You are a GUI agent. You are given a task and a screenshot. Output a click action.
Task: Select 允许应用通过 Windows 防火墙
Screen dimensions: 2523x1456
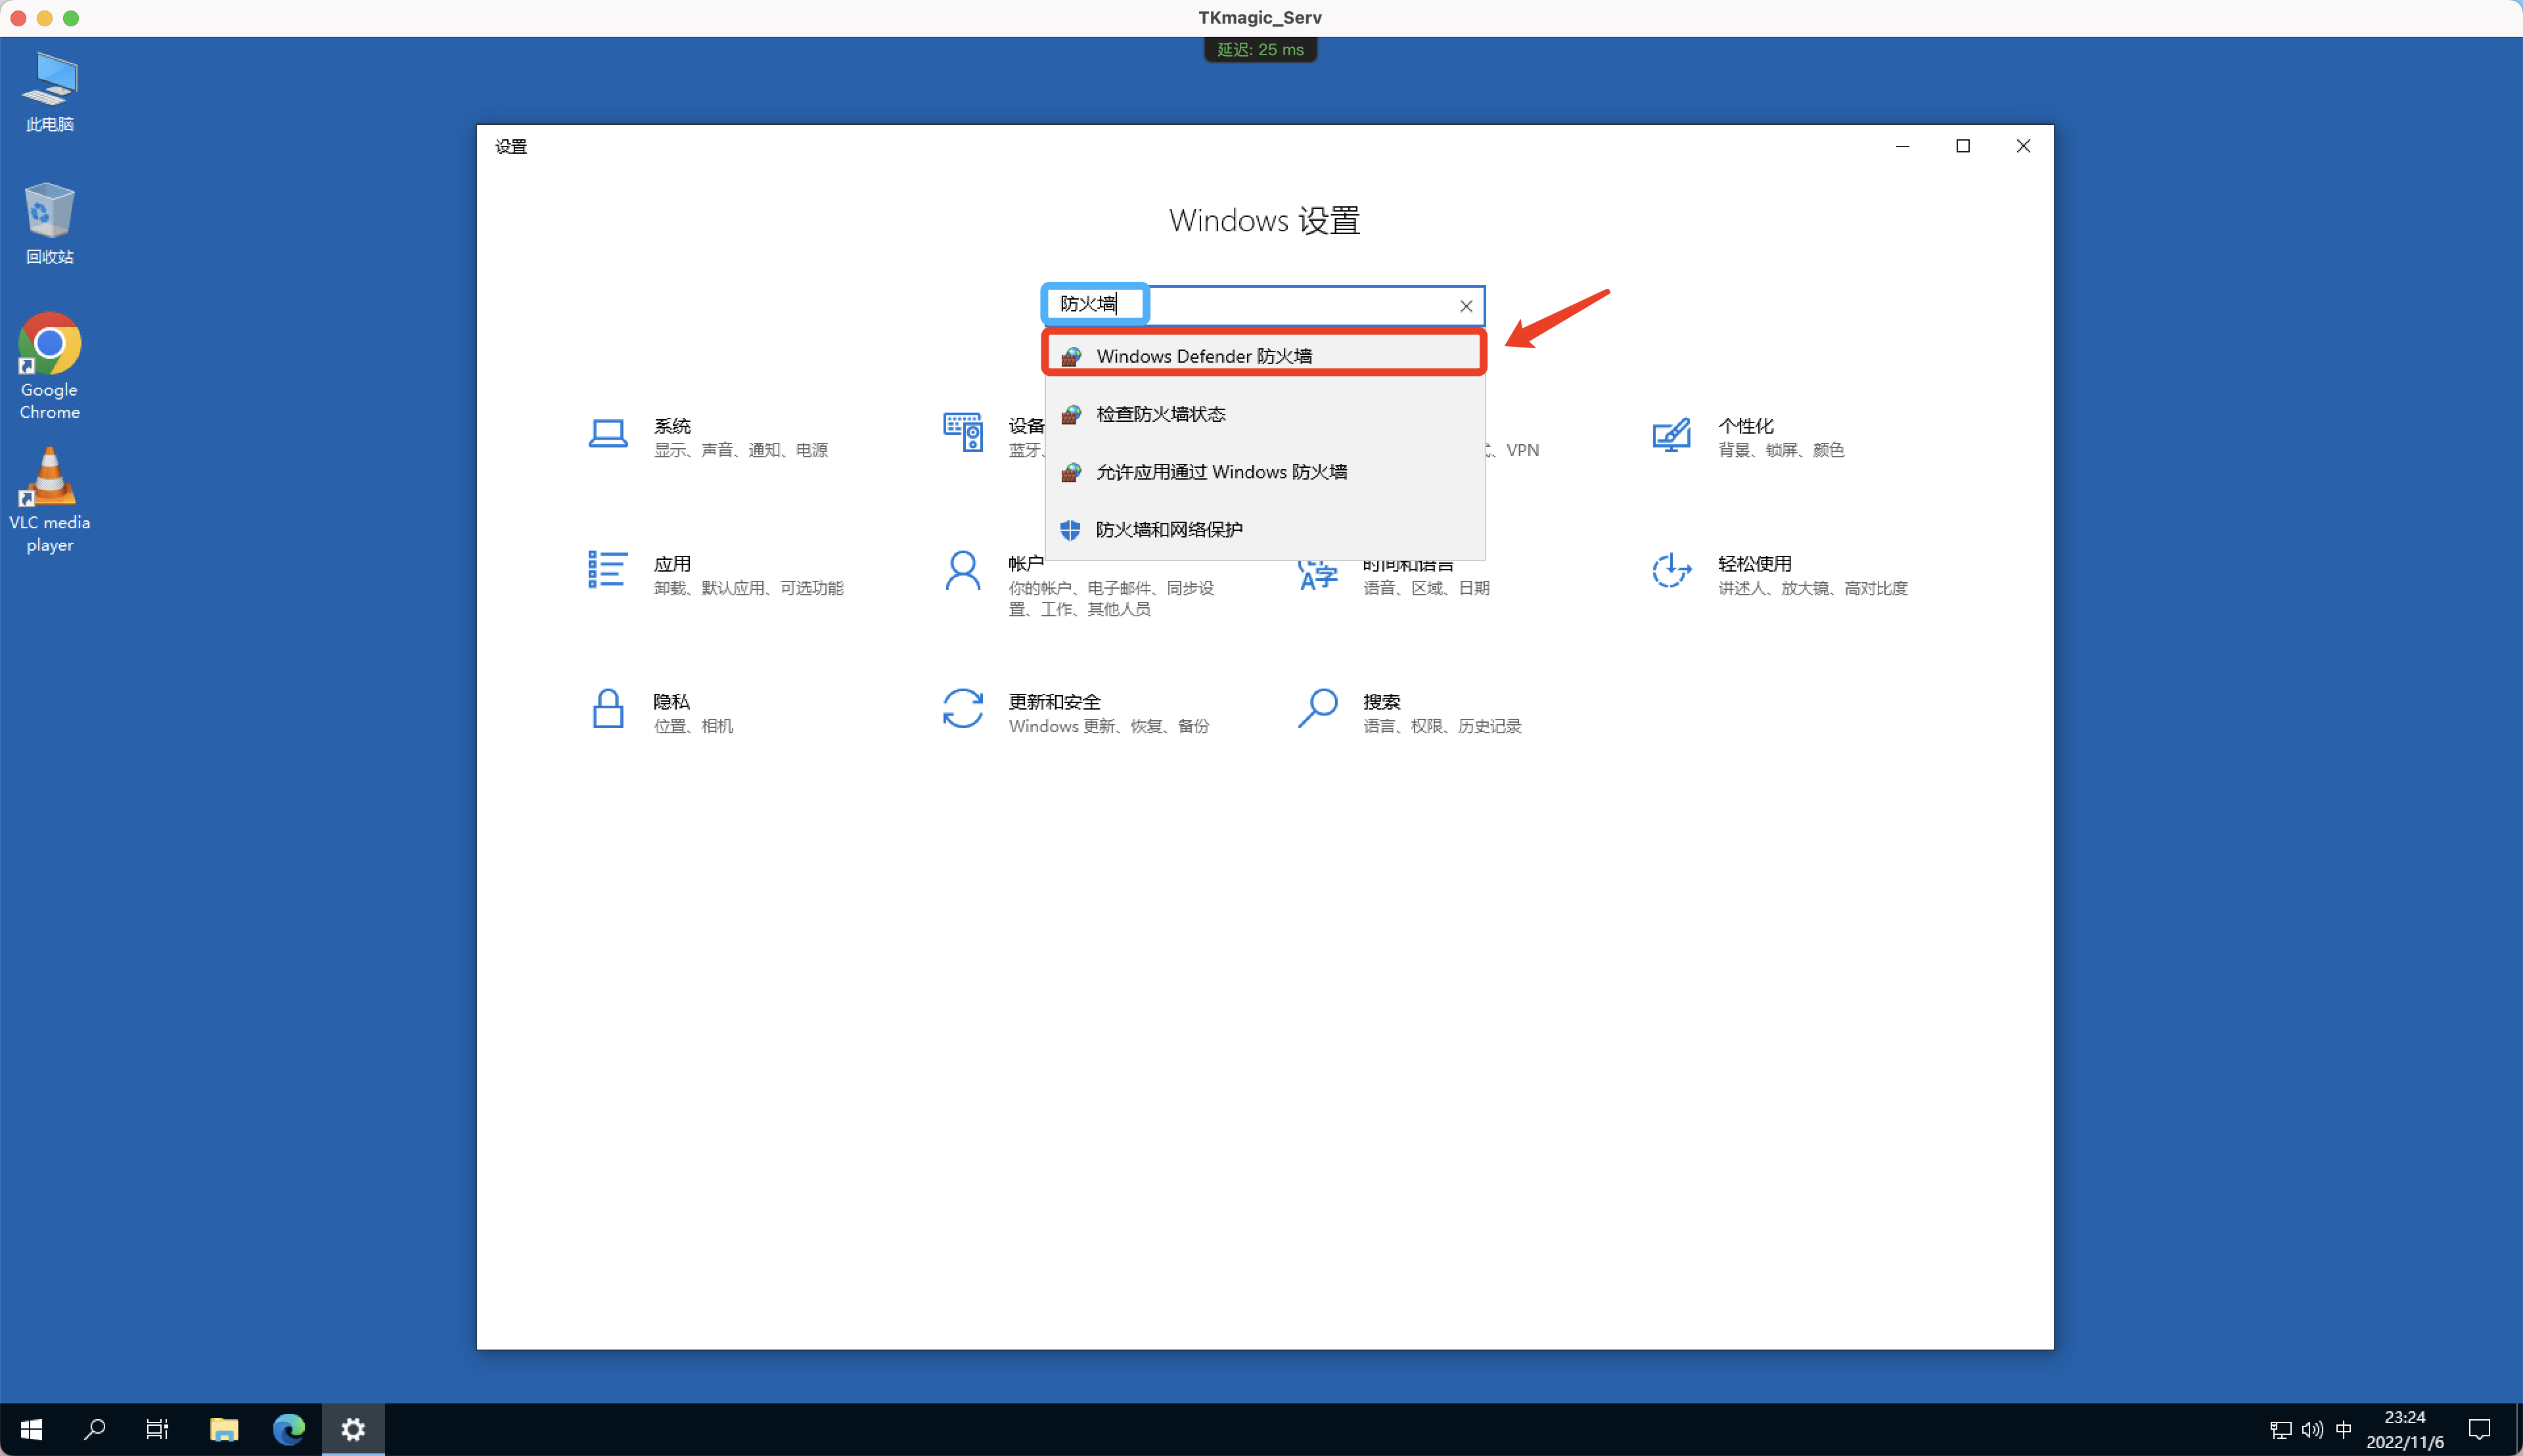coord(1222,471)
